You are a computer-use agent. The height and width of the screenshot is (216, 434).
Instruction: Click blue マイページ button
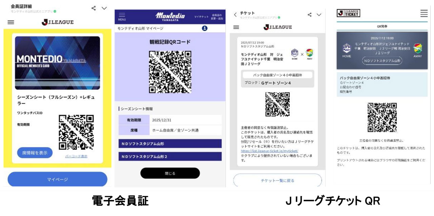[57, 179]
